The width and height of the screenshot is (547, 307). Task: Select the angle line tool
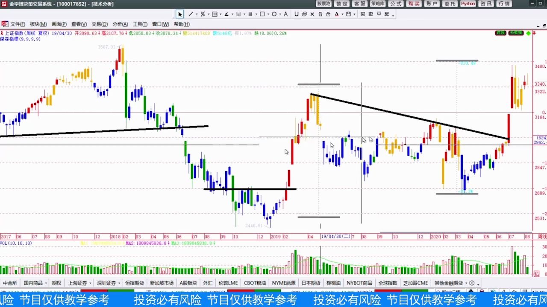pyautogui.click(x=226, y=14)
